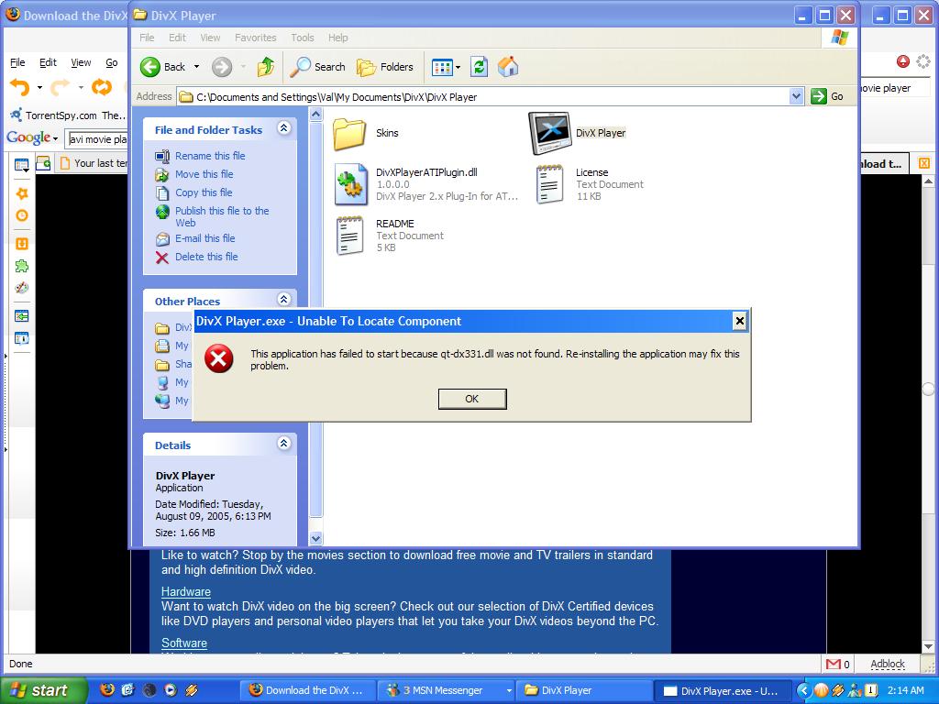939x704 pixels.
Task: Click the Windows start button
Action: pyautogui.click(x=42, y=690)
